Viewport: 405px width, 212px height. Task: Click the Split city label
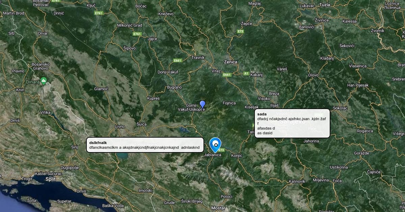click(51, 179)
